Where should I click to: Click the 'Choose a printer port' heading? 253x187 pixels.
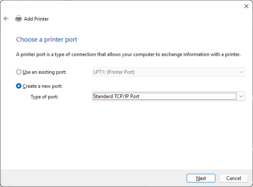click(x=47, y=40)
